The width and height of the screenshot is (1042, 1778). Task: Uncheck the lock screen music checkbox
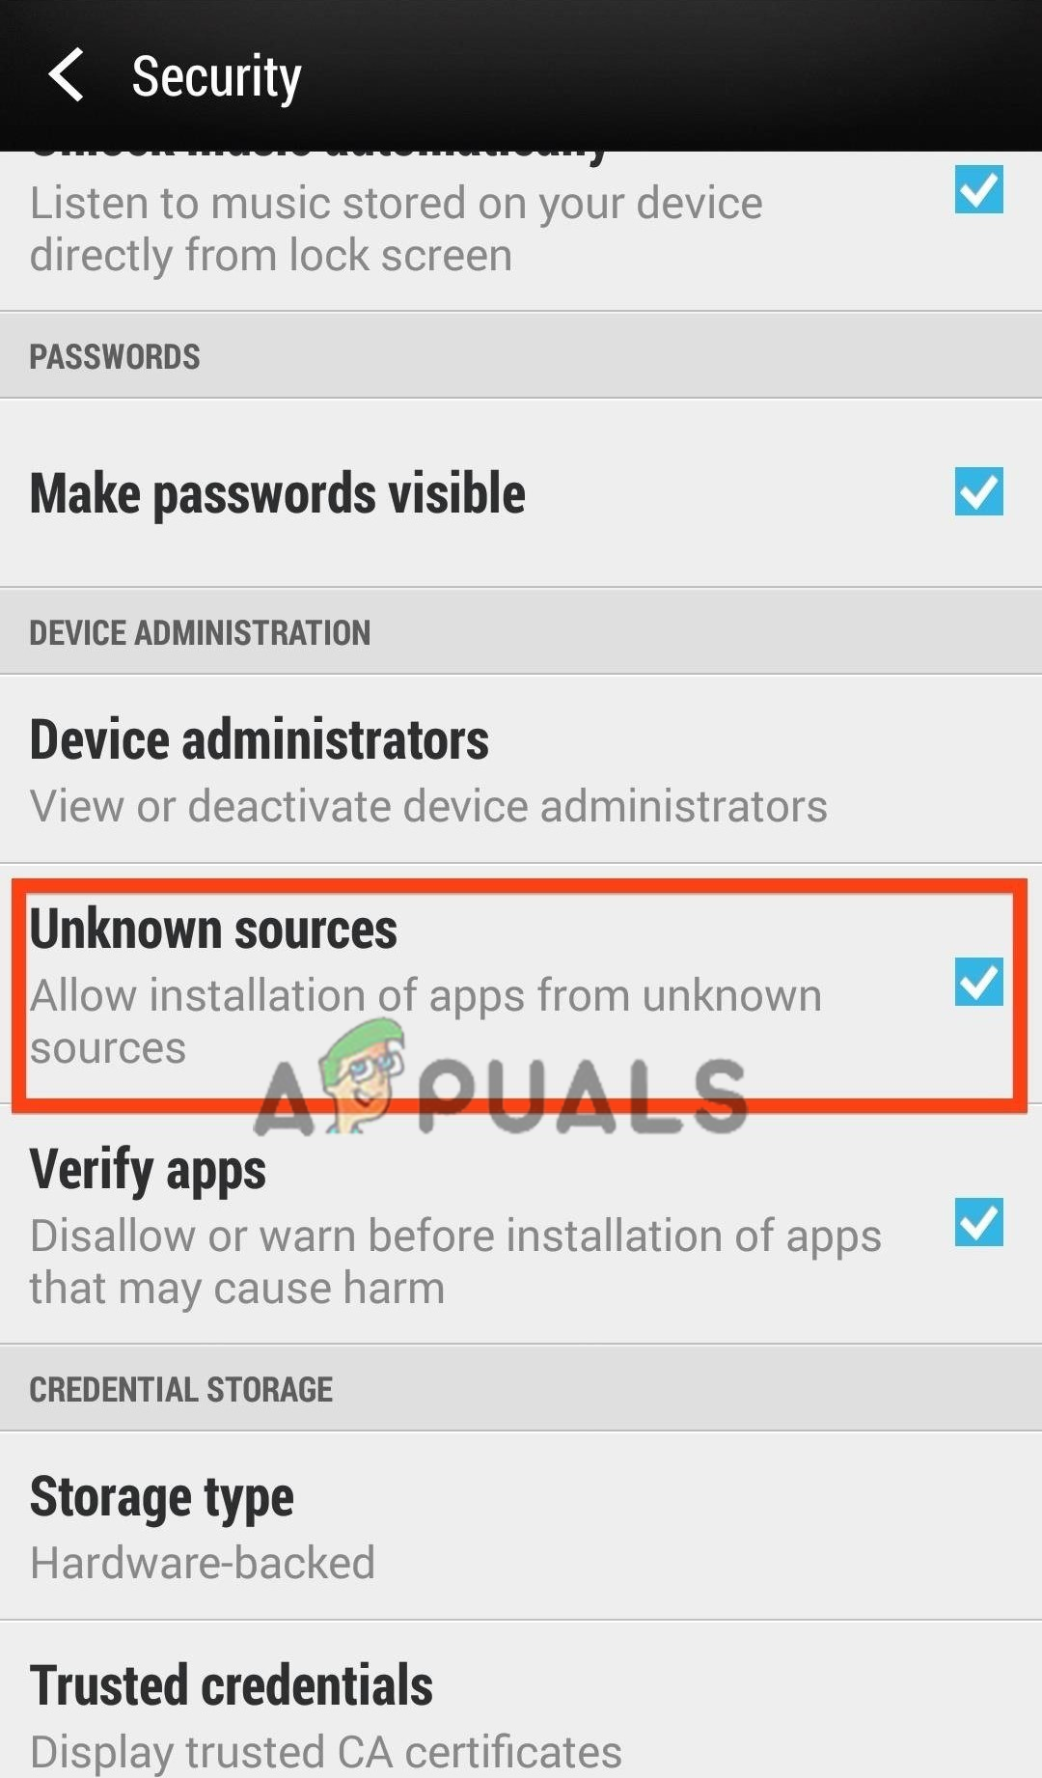coord(978,189)
